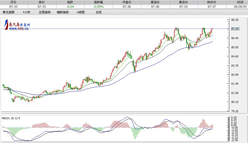Click the 81.00 price axis label

(235, 93)
